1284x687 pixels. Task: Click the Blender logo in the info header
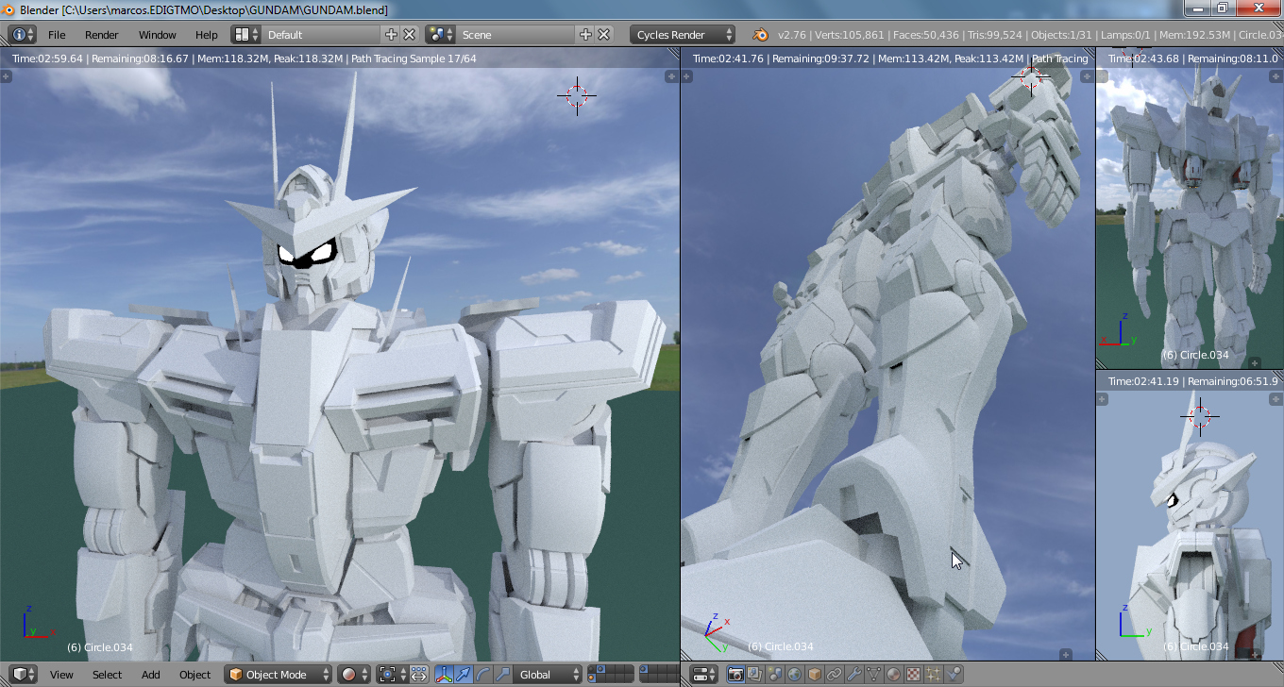(760, 35)
